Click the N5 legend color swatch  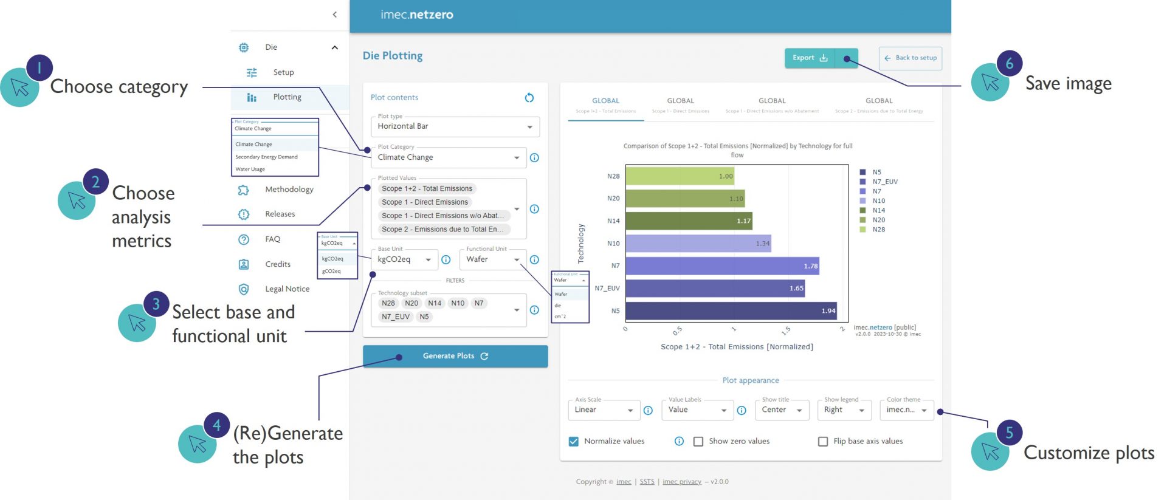click(x=862, y=172)
